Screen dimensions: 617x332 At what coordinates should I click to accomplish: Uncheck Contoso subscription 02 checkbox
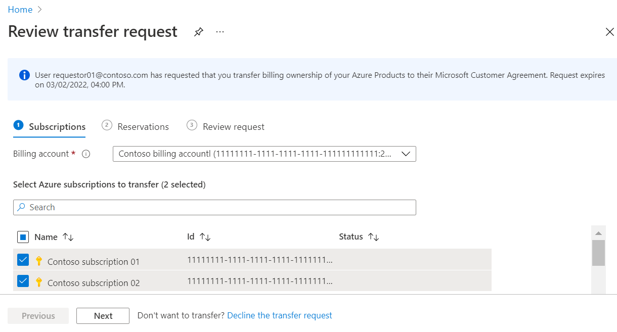click(x=23, y=281)
